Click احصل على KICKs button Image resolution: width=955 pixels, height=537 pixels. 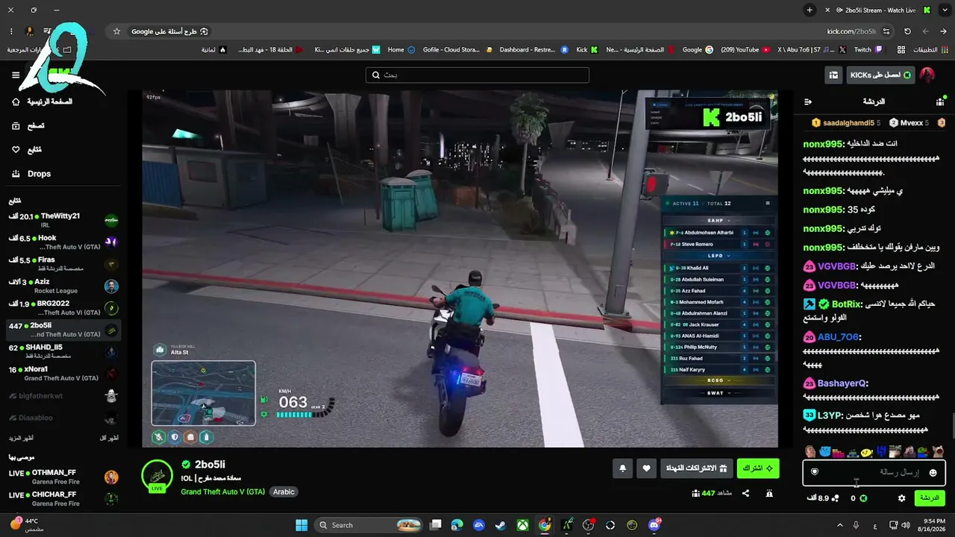[x=880, y=75]
